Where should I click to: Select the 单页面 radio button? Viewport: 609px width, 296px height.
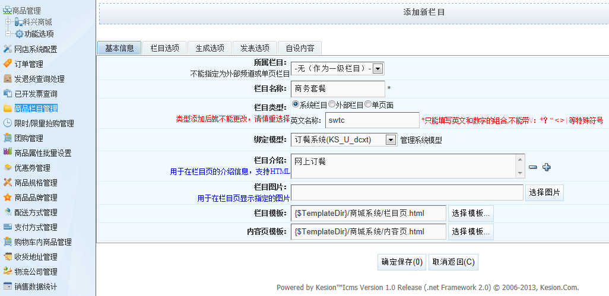pyautogui.click(x=368, y=104)
